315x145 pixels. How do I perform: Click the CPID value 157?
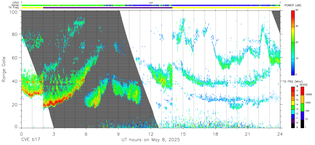point(151,3)
